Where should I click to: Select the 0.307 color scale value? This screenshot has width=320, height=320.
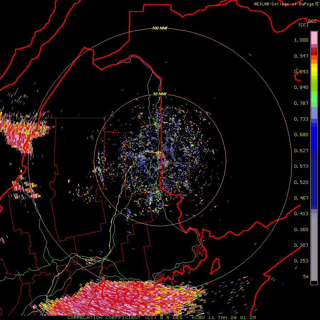[301, 245]
